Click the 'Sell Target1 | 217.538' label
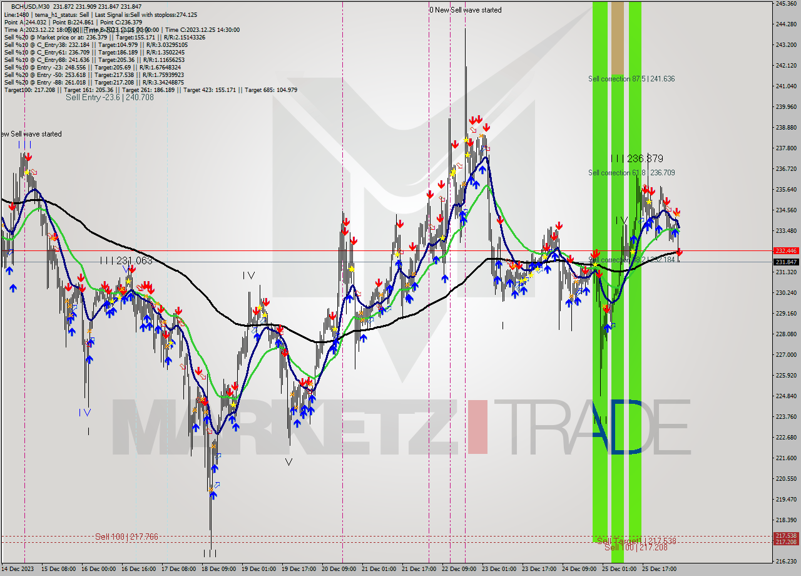Image resolution: width=801 pixels, height=576 pixels. (636, 540)
